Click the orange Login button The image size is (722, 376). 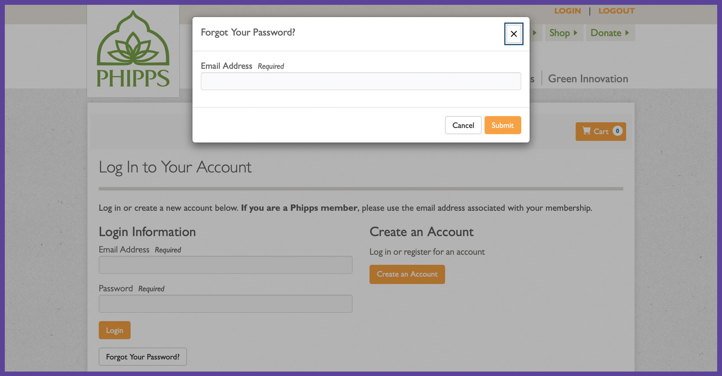tap(114, 330)
